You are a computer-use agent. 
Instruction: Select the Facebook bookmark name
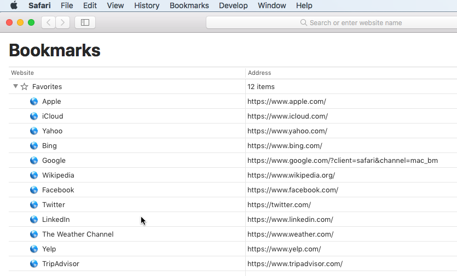[58, 190]
